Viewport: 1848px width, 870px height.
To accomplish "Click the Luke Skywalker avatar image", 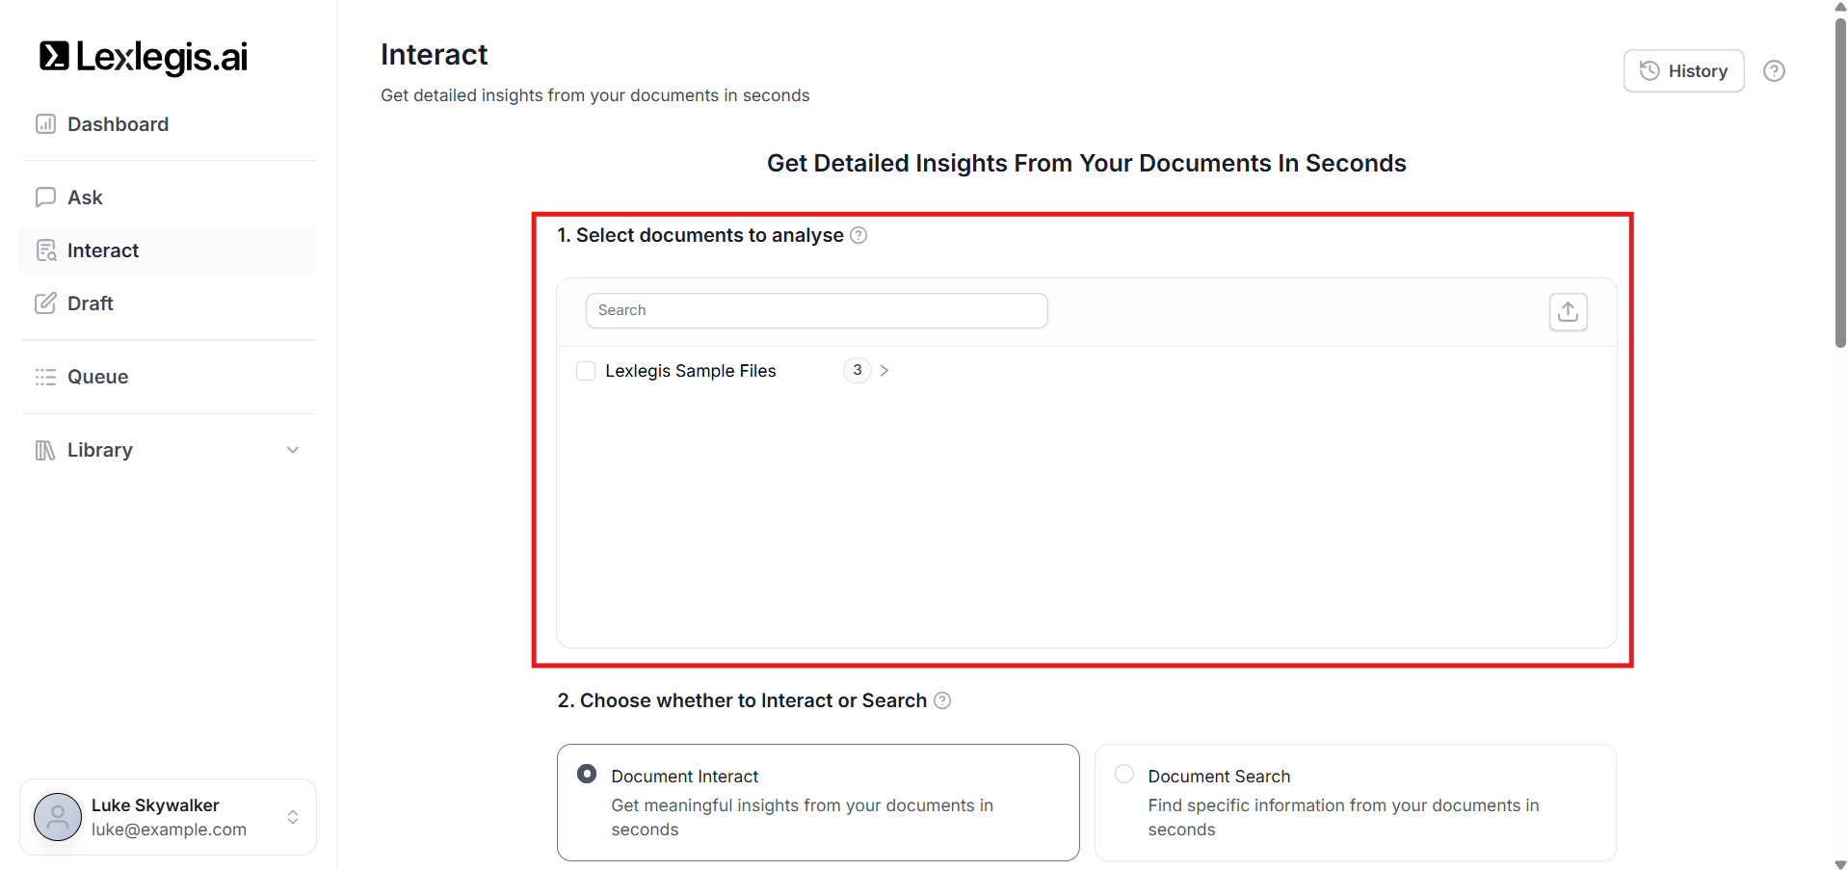I will 58,817.
